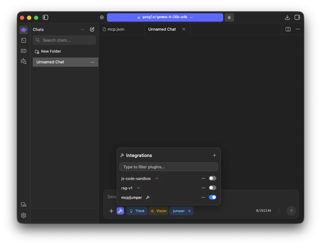
Task: Start a new chat with the compose icon
Action: tap(92, 29)
